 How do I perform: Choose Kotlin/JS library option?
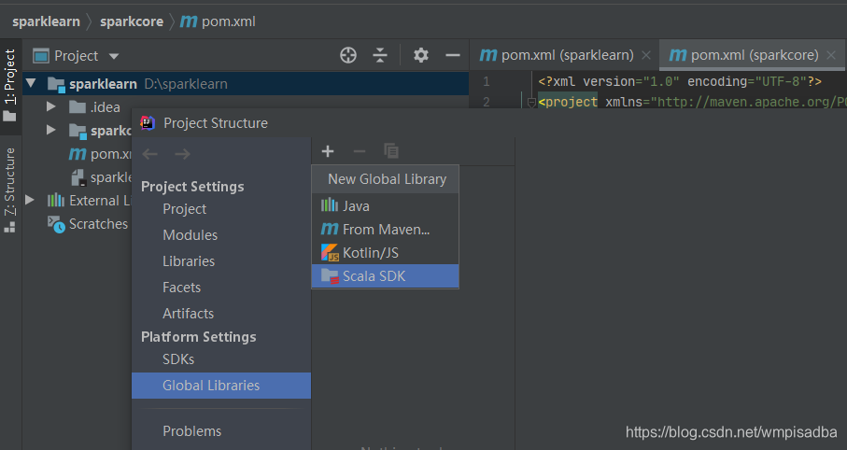pos(385,252)
